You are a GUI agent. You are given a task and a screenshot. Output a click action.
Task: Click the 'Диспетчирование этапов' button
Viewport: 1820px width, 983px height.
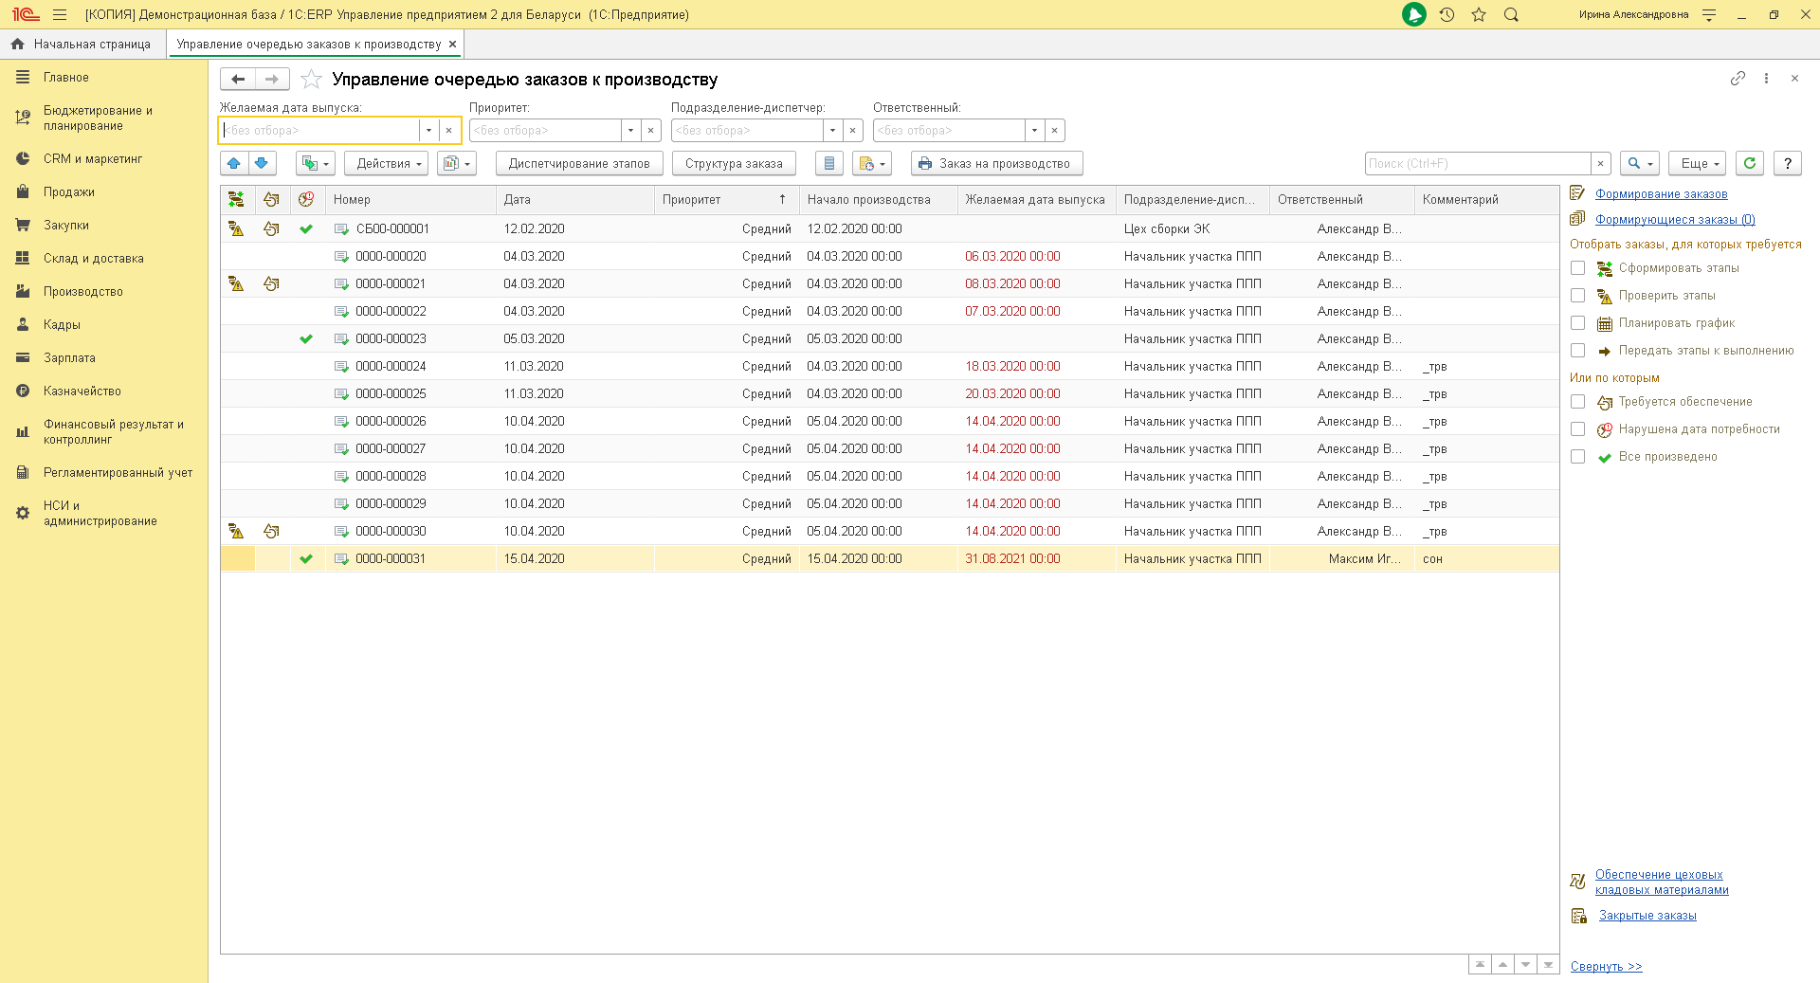click(x=579, y=163)
